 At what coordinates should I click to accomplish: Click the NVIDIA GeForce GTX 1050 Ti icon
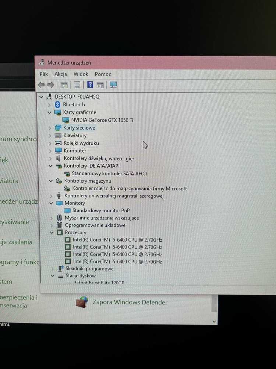(x=66, y=120)
